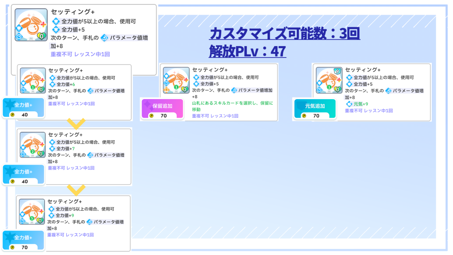Select the card icon in the 全力値+9 card
Screen dimensions: 453x255
(x=32, y=212)
